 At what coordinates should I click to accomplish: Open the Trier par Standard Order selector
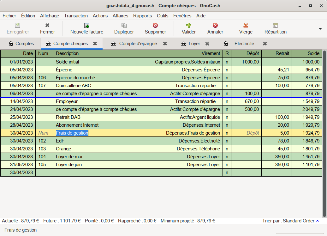point(300,221)
